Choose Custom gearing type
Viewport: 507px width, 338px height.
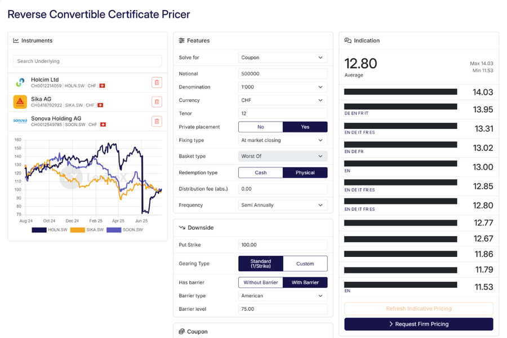pos(305,264)
